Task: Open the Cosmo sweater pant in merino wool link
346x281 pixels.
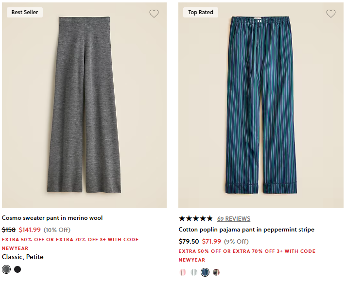Action: [52, 218]
